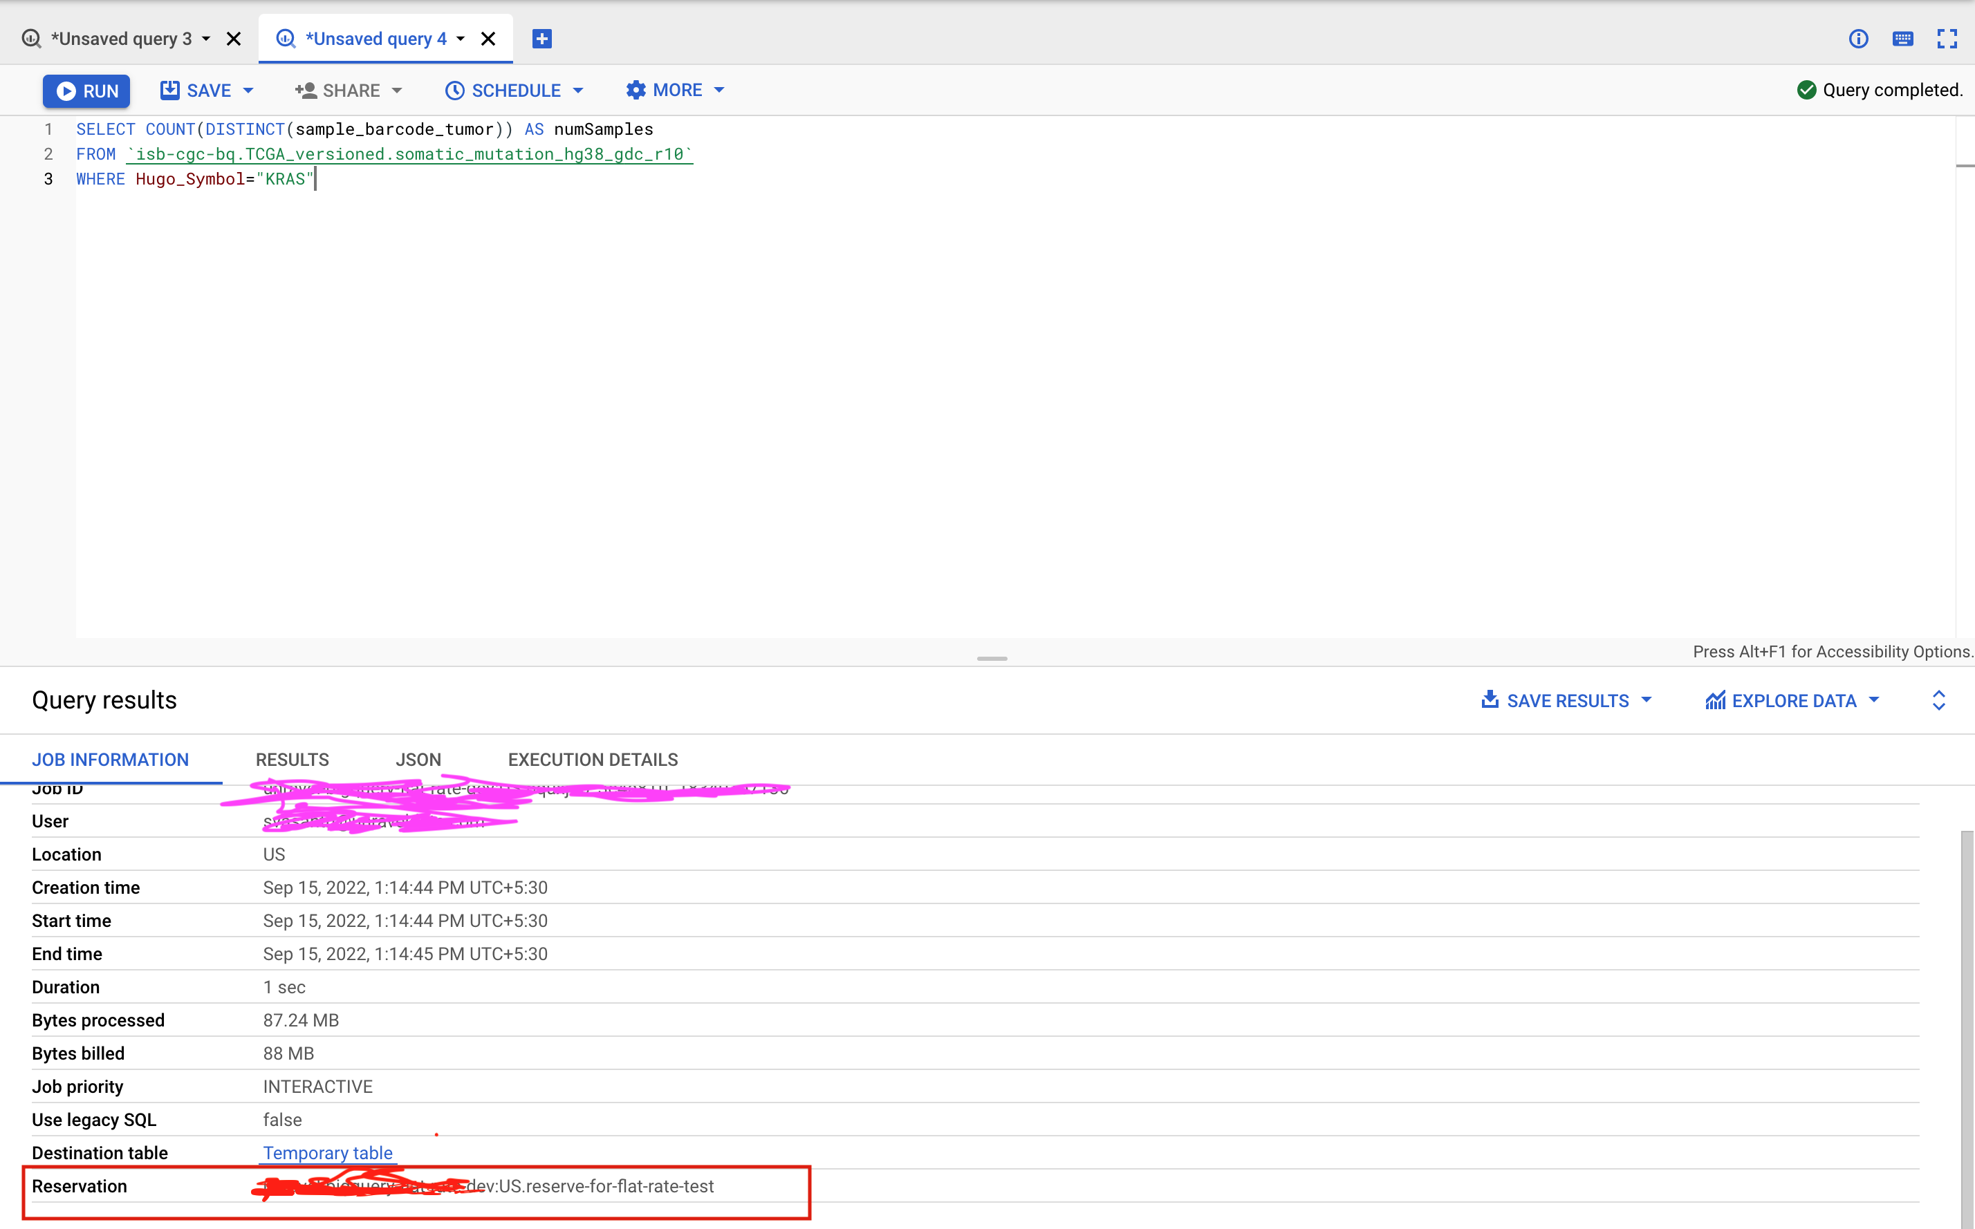Expand or collapse the query results panel

click(1938, 701)
